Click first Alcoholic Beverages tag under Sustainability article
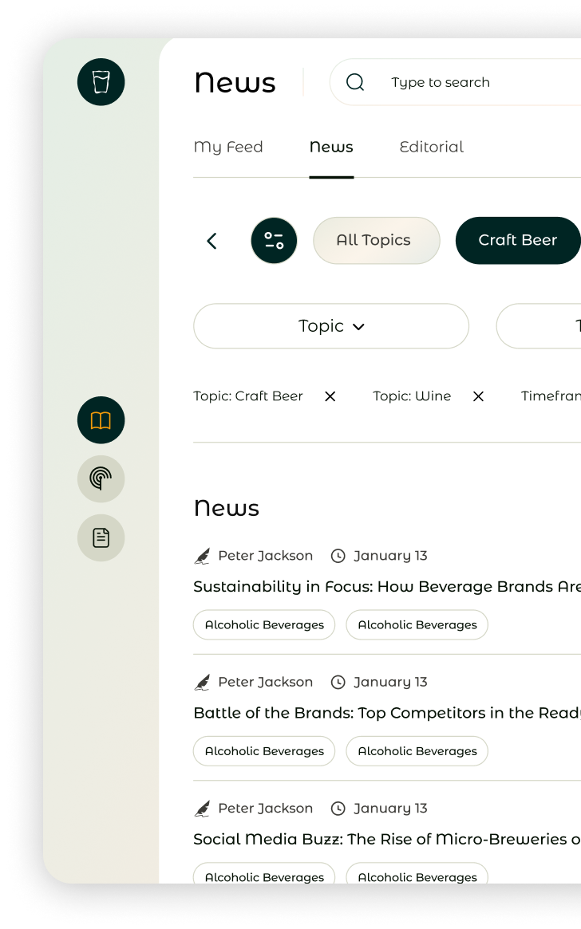This screenshot has height=929, width=581. (264, 625)
